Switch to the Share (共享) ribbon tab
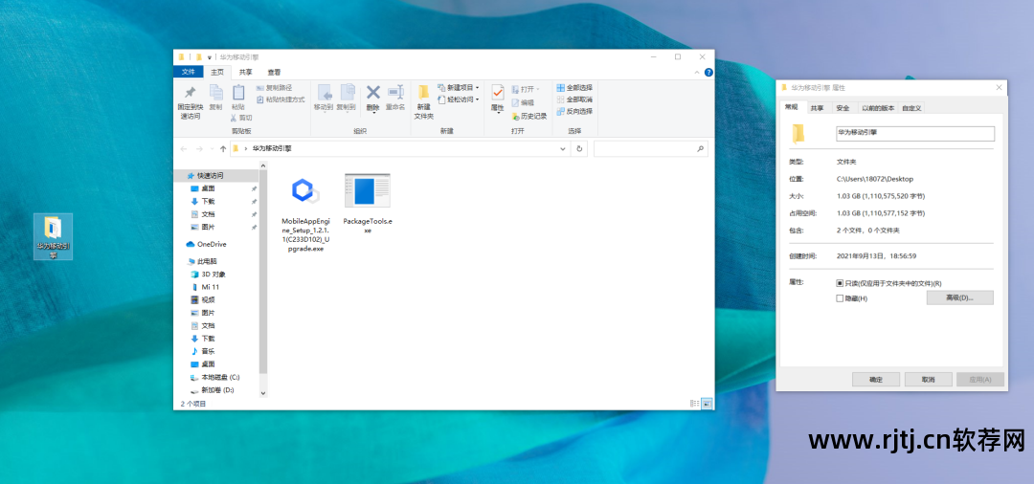Viewport: 1034px width, 484px height. pyautogui.click(x=245, y=72)
